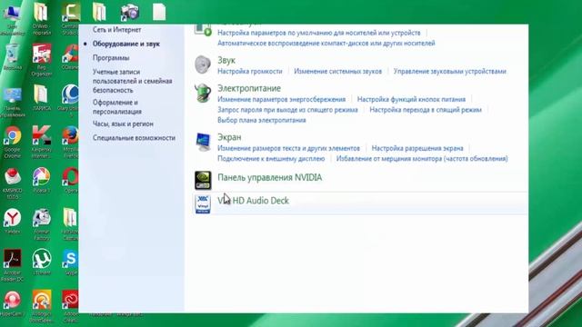
Task: Go to Программы in sidebar
Action: point(111,58)
